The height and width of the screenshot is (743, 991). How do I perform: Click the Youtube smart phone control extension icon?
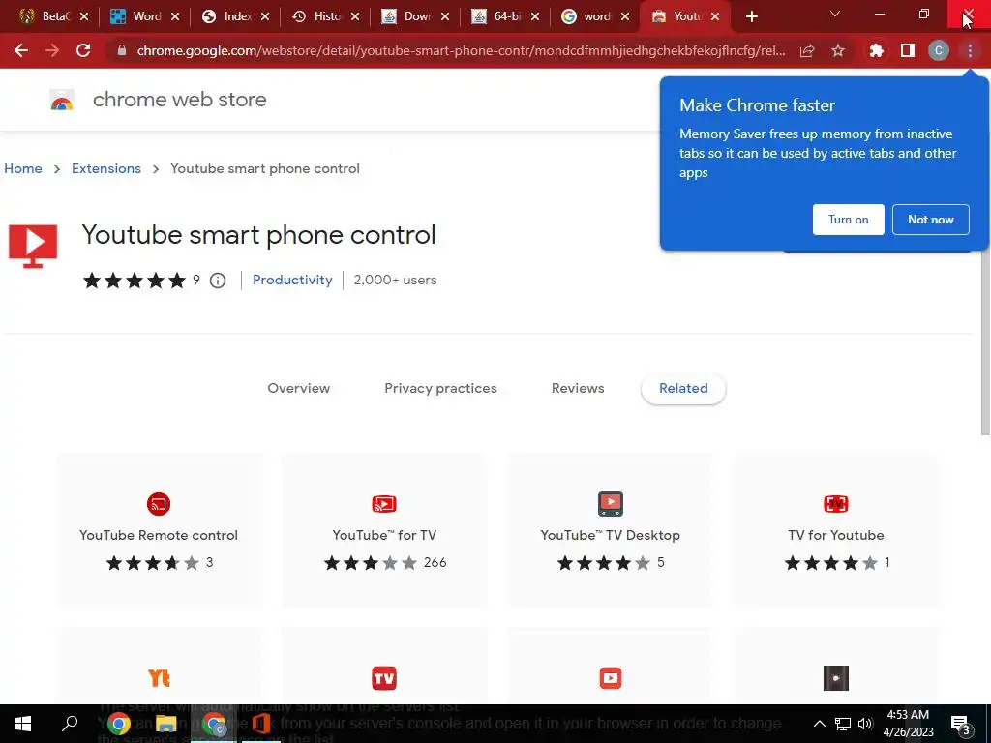point(33,247)
